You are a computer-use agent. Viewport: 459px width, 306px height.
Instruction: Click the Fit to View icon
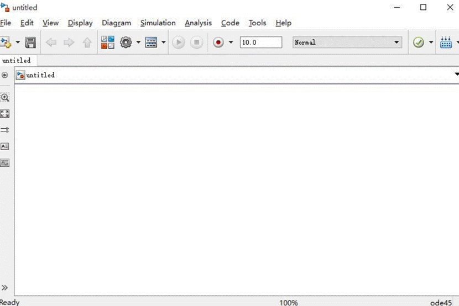(x=4, y=113)
